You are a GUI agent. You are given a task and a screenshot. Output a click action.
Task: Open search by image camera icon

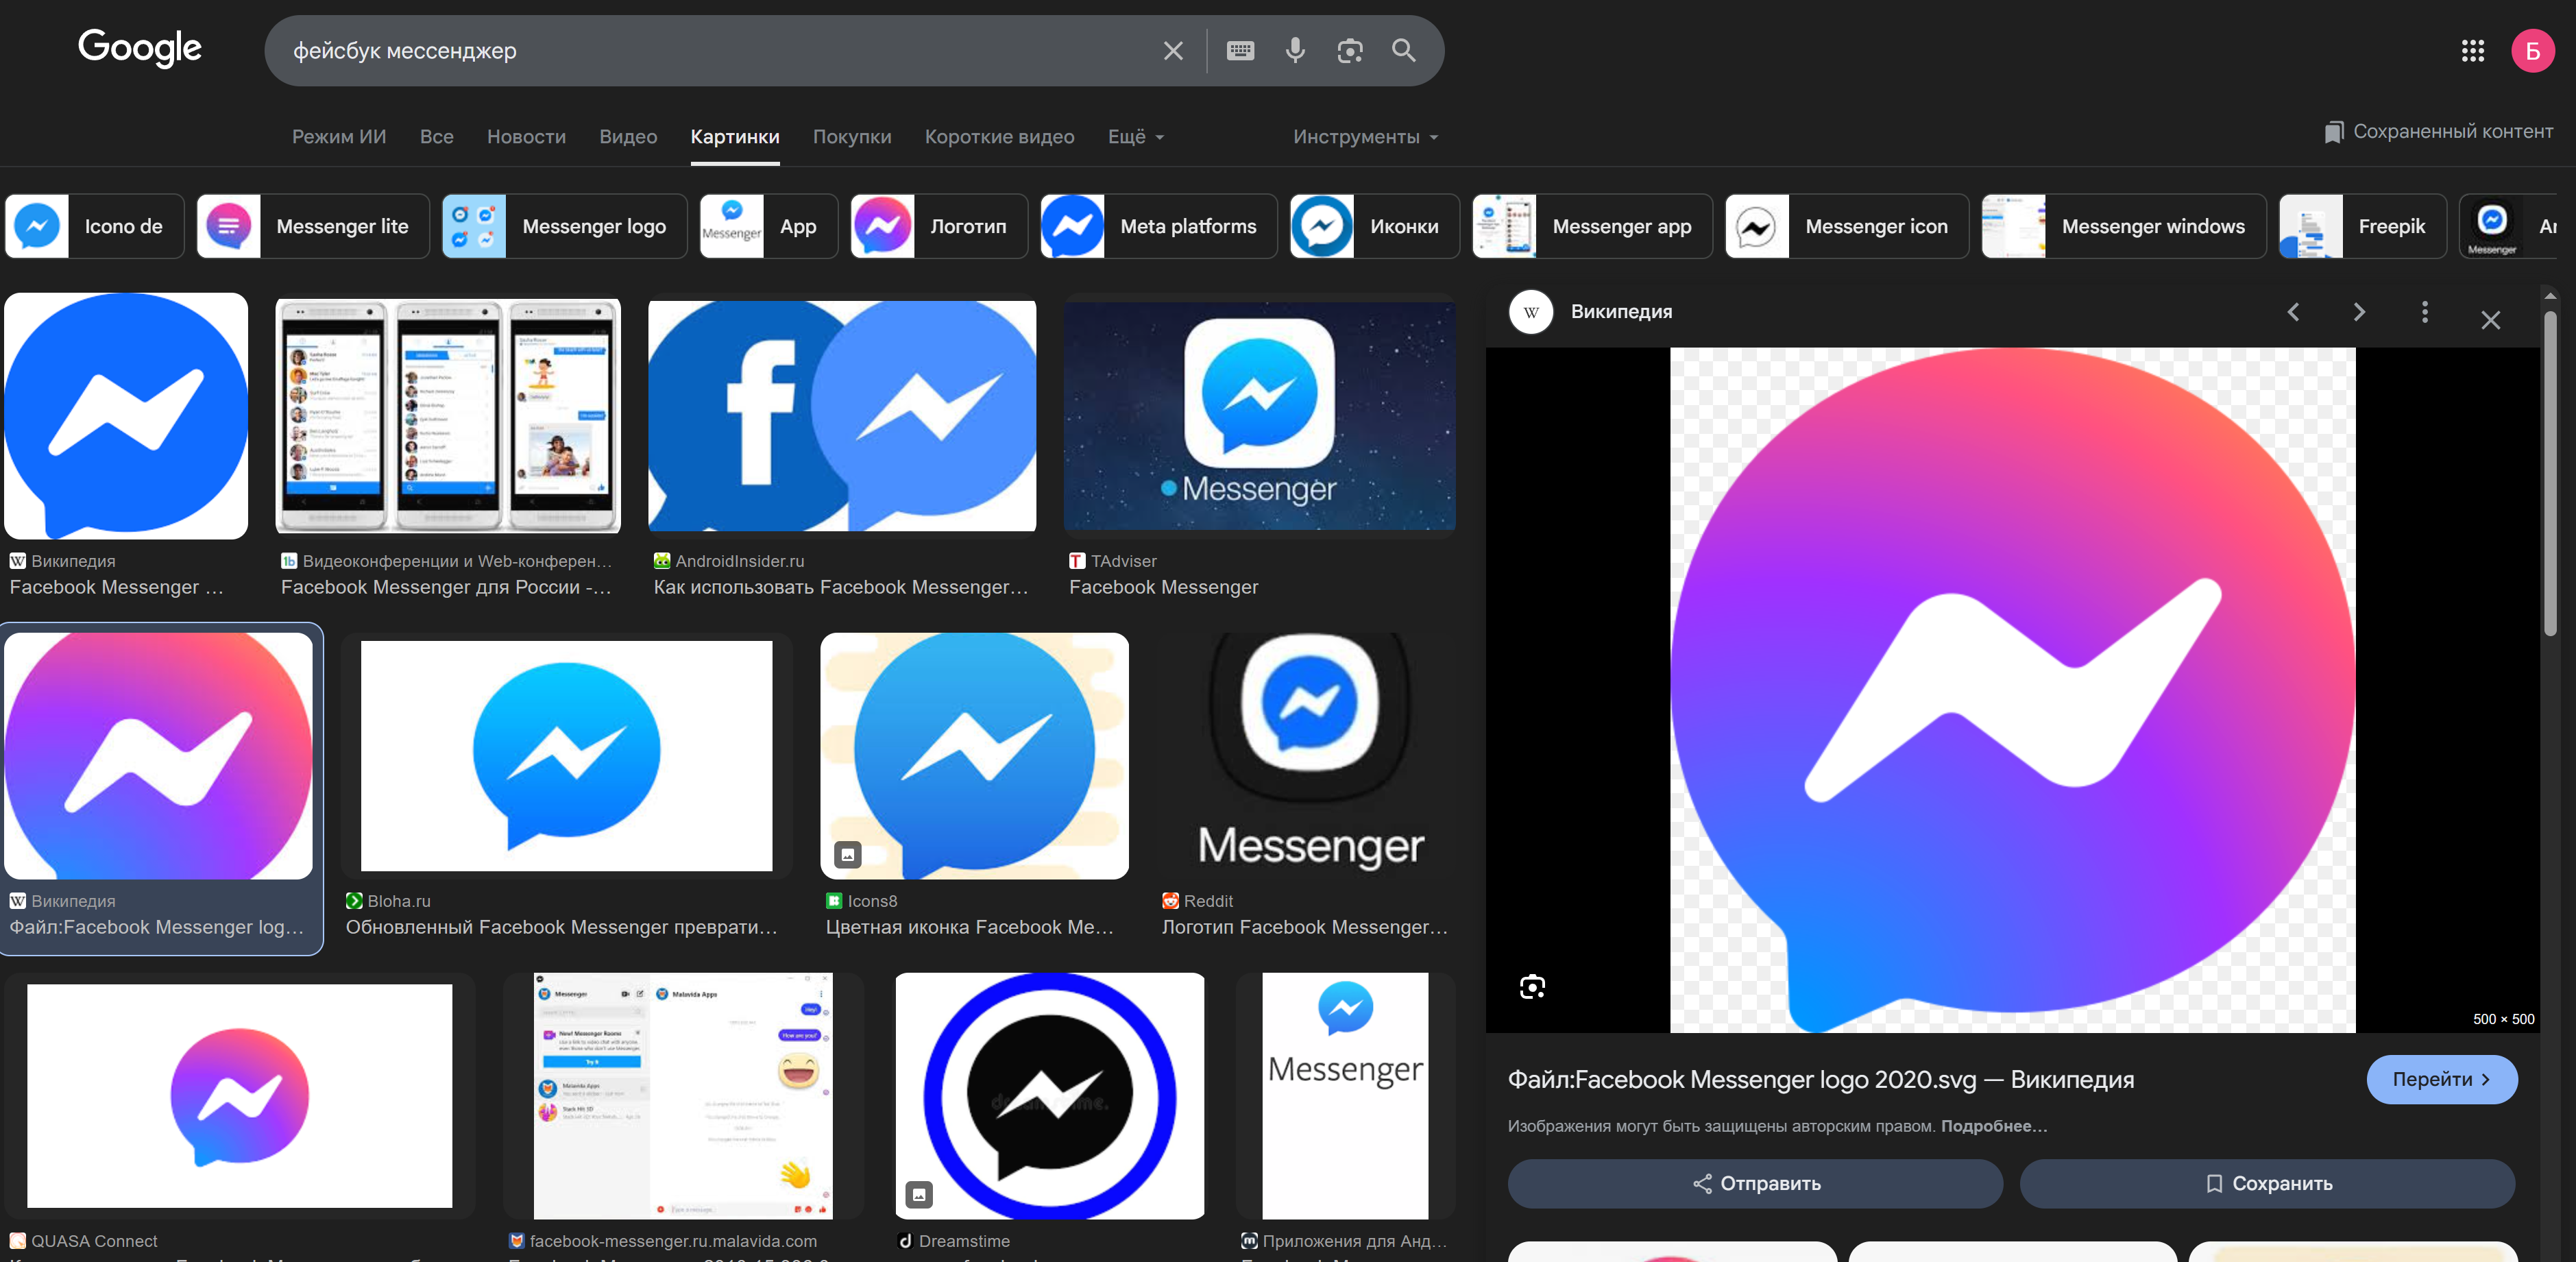pyautogui.click(x=1350, y=50)
